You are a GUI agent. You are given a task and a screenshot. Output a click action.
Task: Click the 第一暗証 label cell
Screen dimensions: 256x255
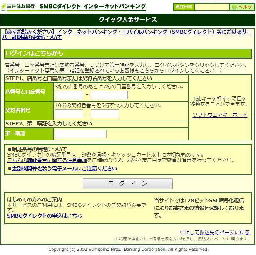(x=29, y=134)
